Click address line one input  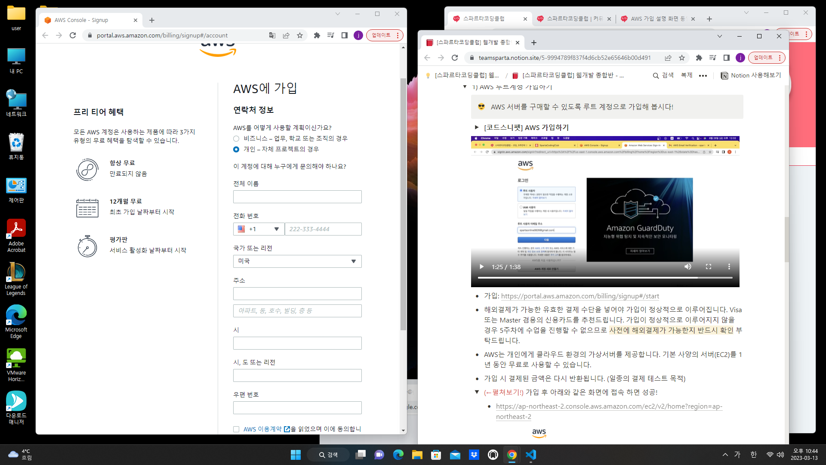(x=297, y=294)
